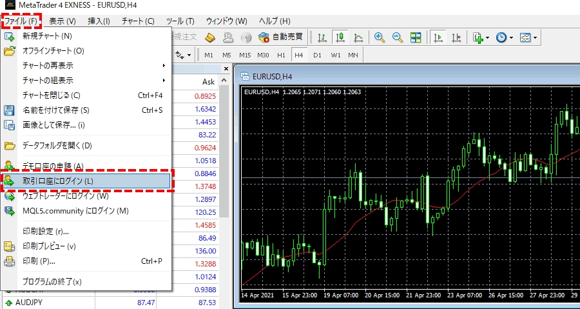The image size is (580, 309).
Task: Close the Market Watch panel
Action: click(226, 68)
